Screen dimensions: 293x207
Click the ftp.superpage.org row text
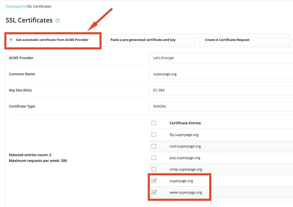tap(184, 134)
